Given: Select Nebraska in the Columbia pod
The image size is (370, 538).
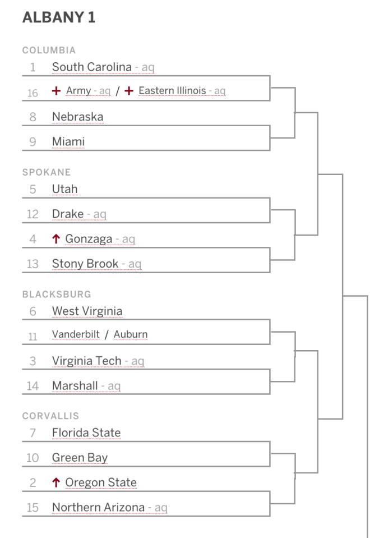Looking at the screenshot, I should point(77,117).
